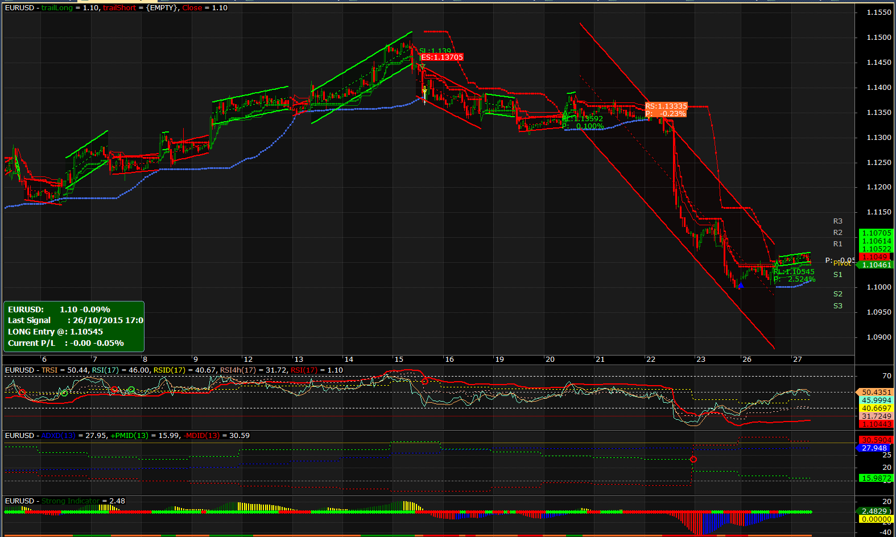Click the RSID(17) label in the RSI pane title

170,370
